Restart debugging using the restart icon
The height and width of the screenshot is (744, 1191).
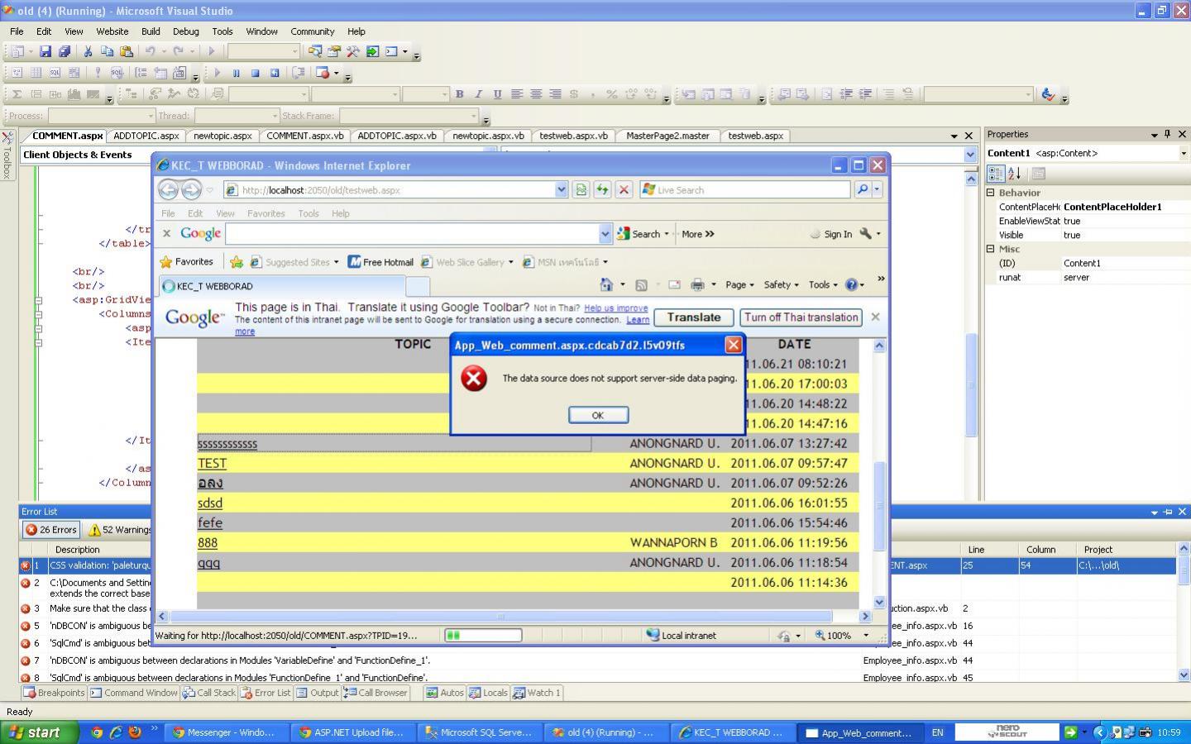coord(275,73)
